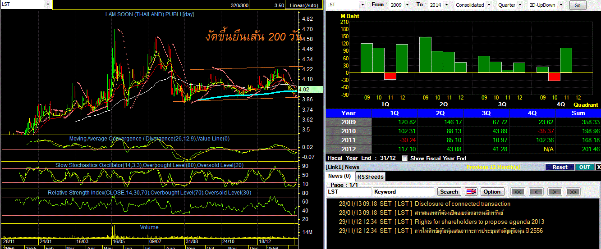The image size is (601, 249).
Task: Open 'Disclosure of connected transaction' news item
Action: pos(463,204)
